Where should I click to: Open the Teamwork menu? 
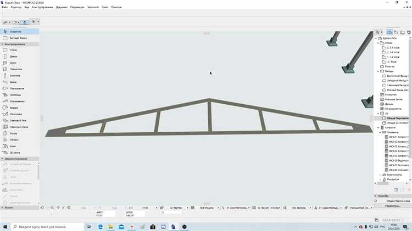(x=93, y=7)
